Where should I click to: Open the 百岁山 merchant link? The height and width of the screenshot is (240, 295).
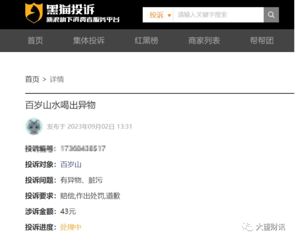click(x=71, y=164)
